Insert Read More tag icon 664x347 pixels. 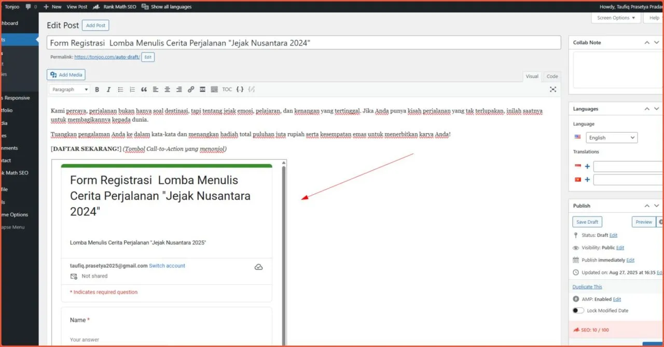coord(202,90)
